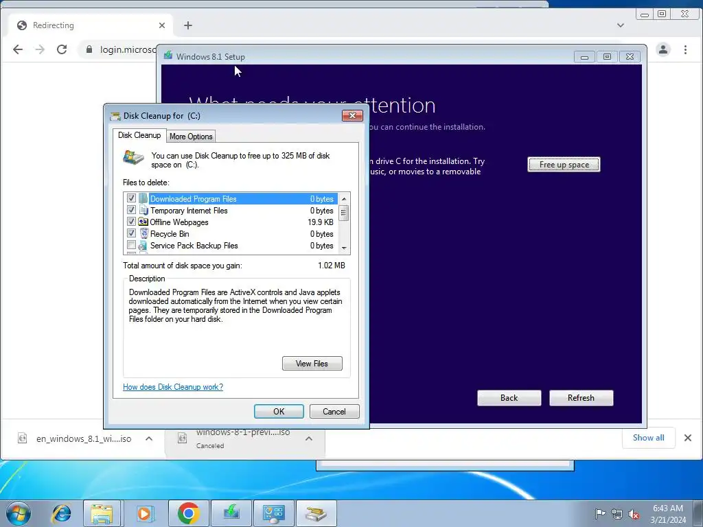Open the Chrome profile avatar
This screenshot has height=527, width=703.
663,49
